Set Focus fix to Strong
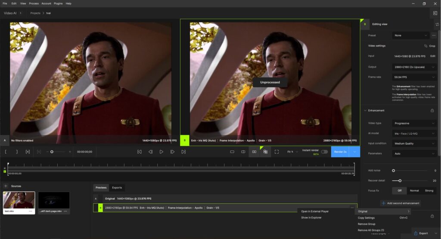This screenshot has height=239, width=441. (x=429, y=190)
